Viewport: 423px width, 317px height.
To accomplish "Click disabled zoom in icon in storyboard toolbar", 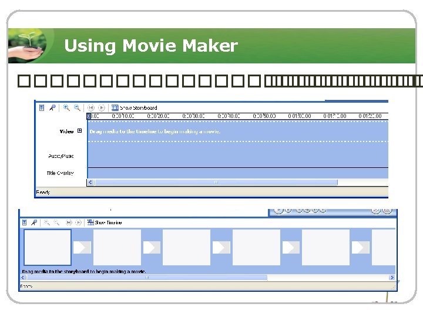I will point(47,222).
